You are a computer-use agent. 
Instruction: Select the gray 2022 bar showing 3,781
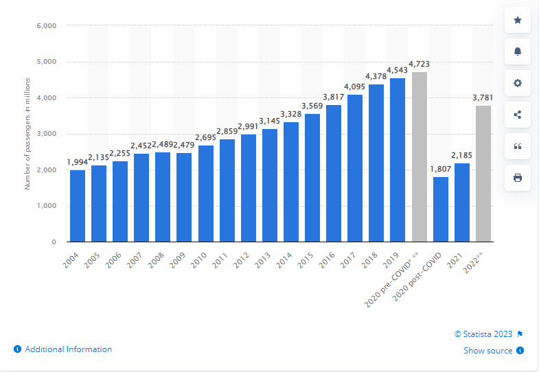pos(483,174)
